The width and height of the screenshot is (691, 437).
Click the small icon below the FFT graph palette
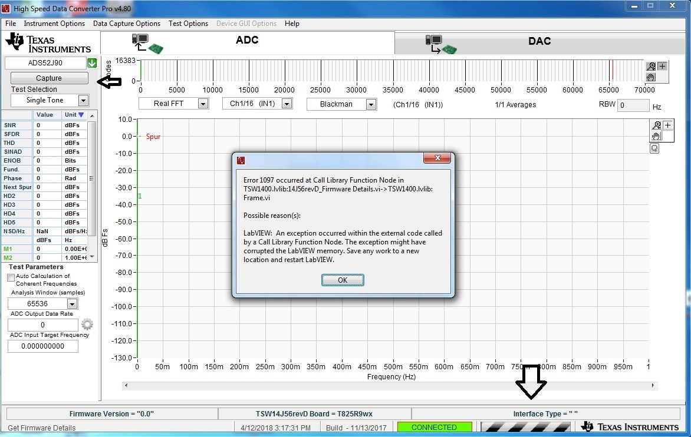click(654, 149)
